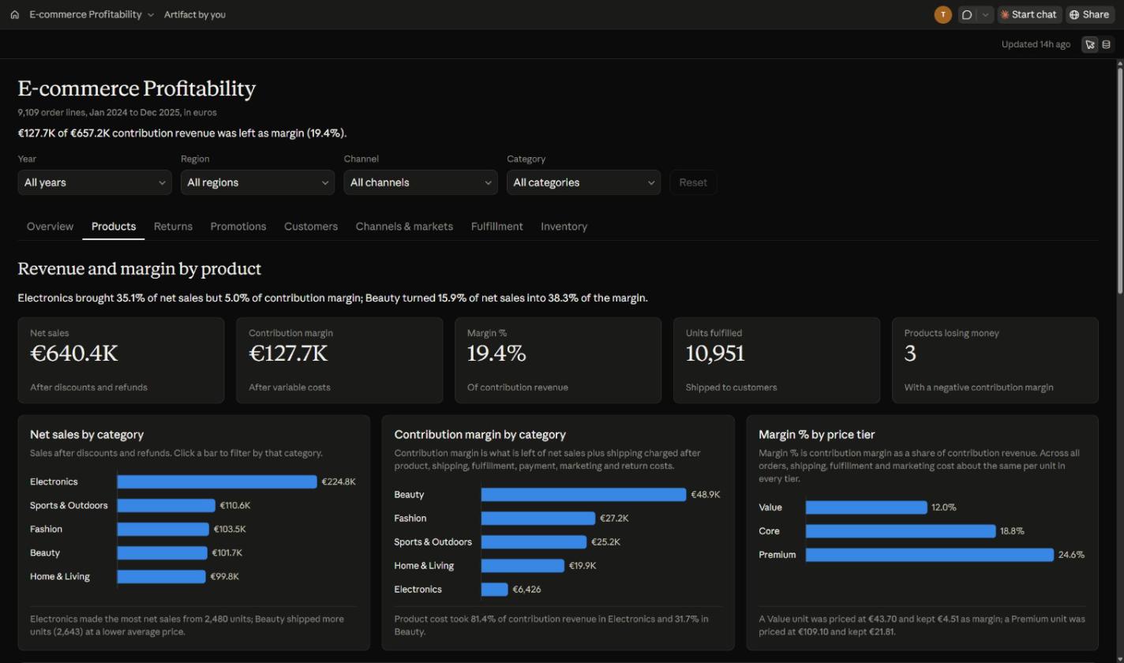Click the Products losing money value 3
The image size is (1124, 663).
click(910, 354)
